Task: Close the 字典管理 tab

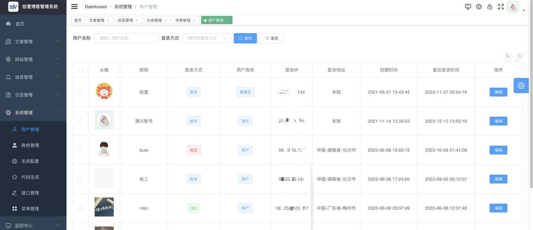Action: (x=194, y=20)
